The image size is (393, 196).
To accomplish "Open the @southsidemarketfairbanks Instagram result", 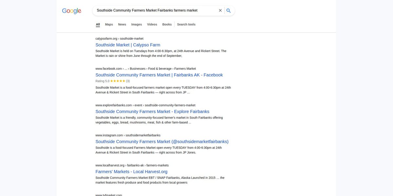I will coord(162,141).
